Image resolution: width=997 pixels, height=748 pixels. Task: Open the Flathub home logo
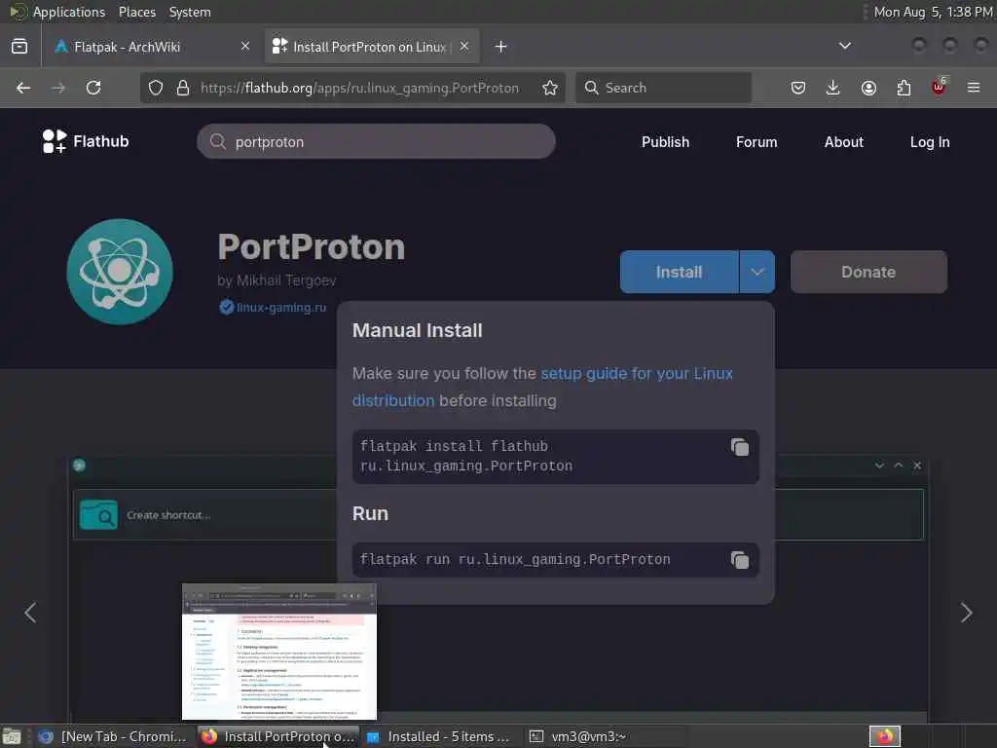[86, 141]
